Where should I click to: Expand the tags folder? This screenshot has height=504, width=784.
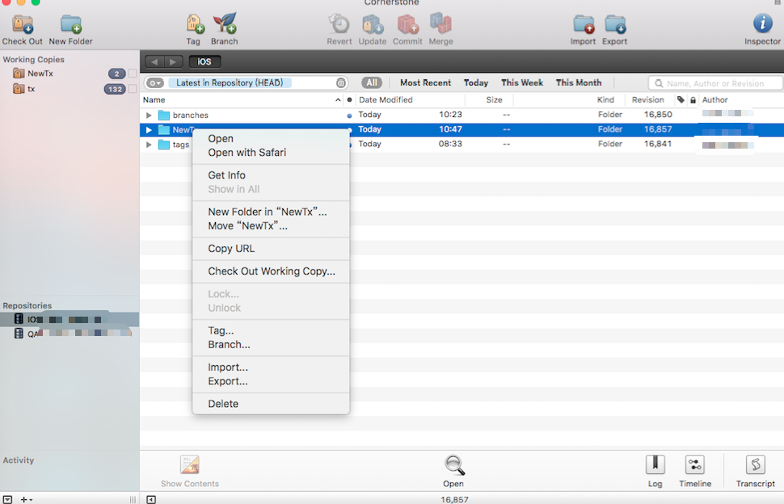tap(149, 145)
